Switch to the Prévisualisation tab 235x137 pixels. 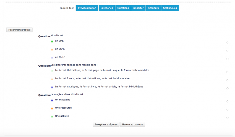tap(87, 8)
